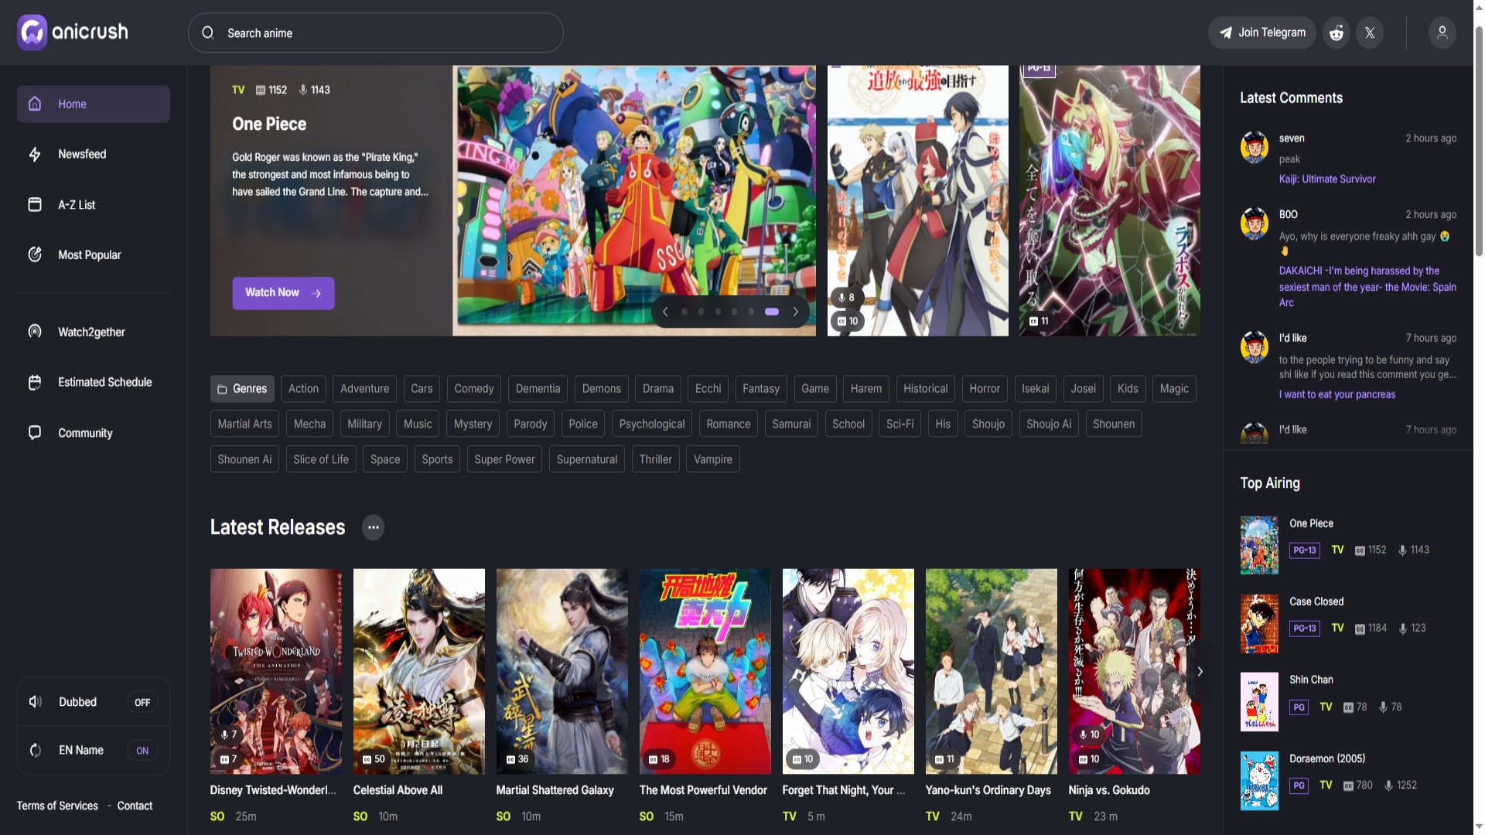Open the A-Z List menu item
The width and height of the screenshot is (1485, 835).
point(77,205)
